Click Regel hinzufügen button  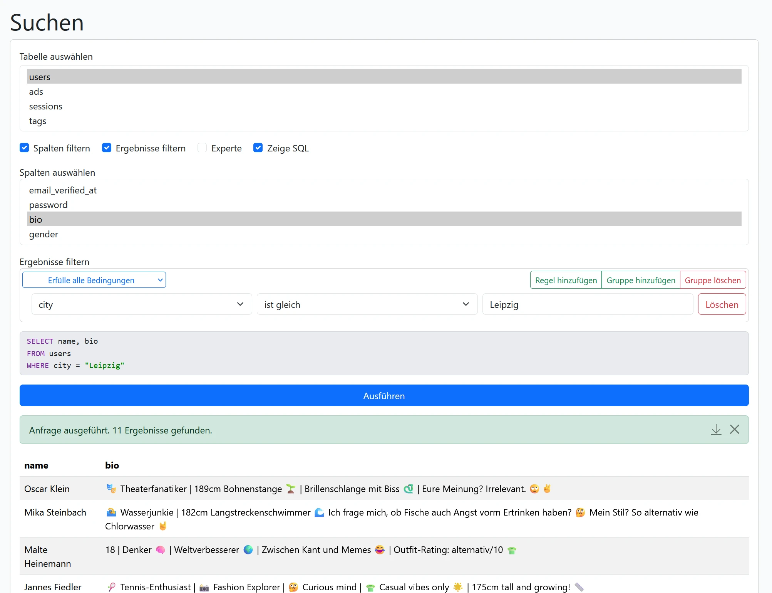[566, 280]
